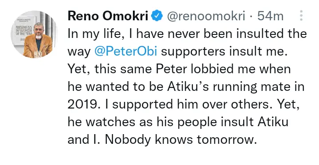Click the blue verified badge beside Reno Omokri
Image resolution: width=319 pixels, height=165 pixels.
(157, 16)
